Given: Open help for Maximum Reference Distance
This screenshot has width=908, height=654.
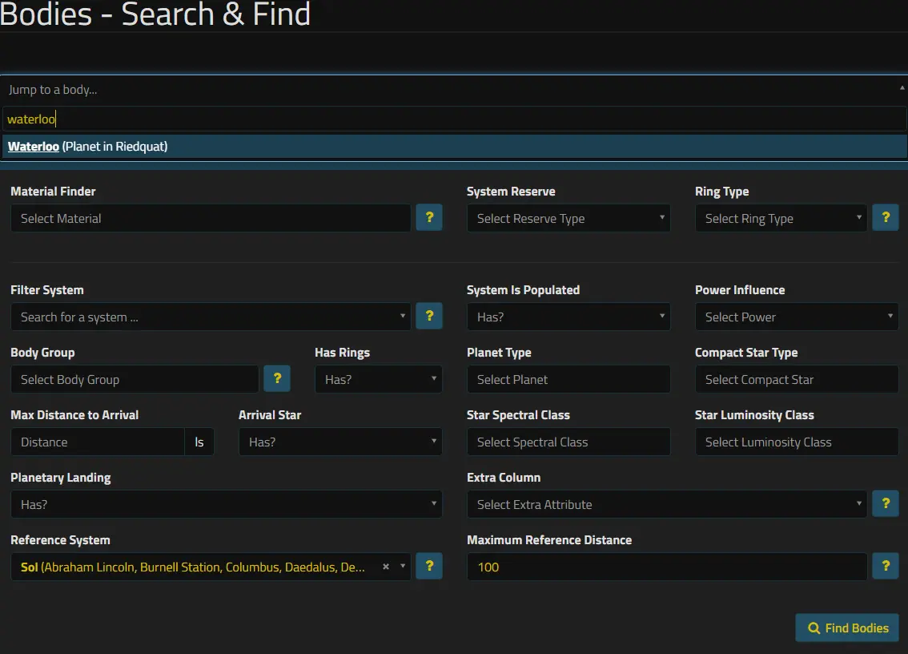Looking at the screenshot, I should (886, 567).
